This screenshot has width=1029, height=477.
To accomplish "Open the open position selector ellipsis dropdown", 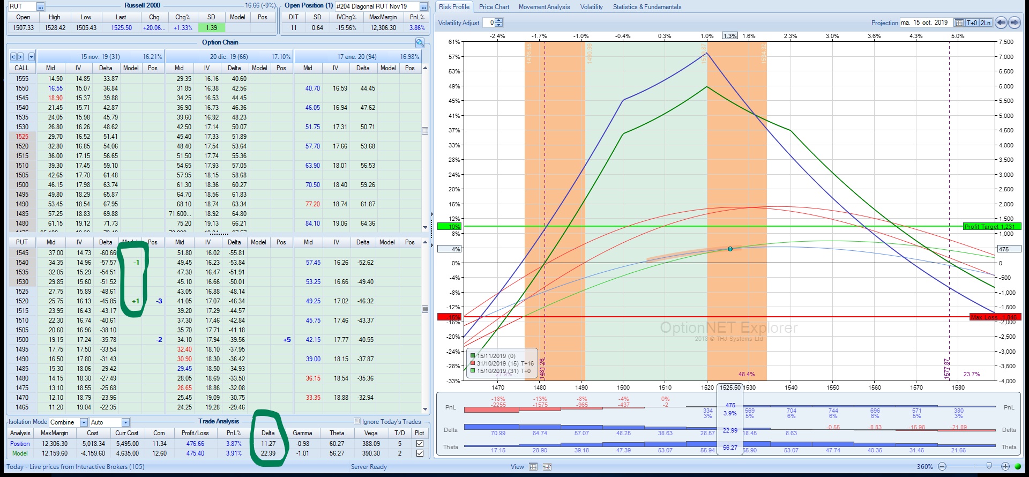I will [x=423, y=6].
